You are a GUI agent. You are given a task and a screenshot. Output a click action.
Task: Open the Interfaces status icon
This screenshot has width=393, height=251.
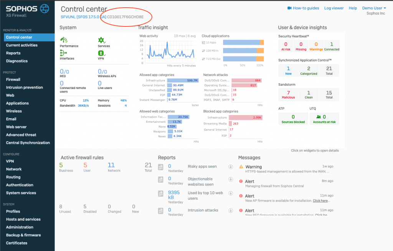point(63,53)
